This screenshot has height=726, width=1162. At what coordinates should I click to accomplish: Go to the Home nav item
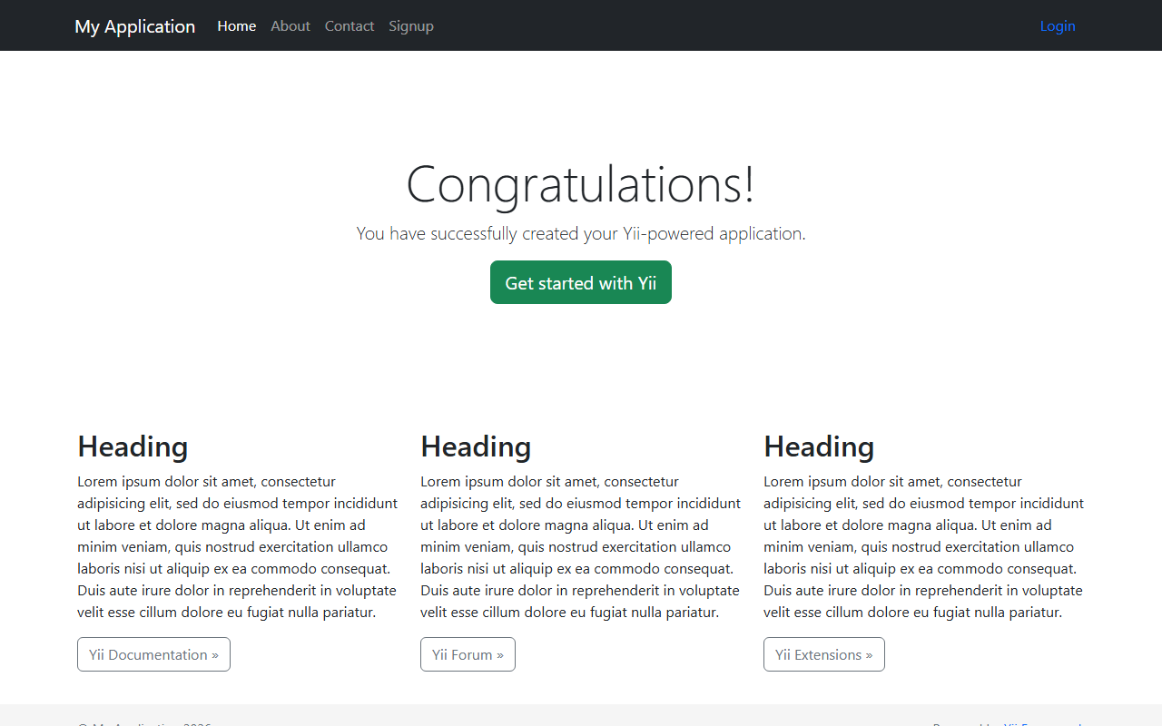[237, 26]
